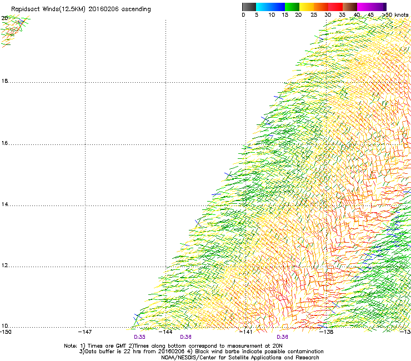Click the latitude axis label '12'
The width and height of the screenshot is (411, 361).
(x=4, y=265)
